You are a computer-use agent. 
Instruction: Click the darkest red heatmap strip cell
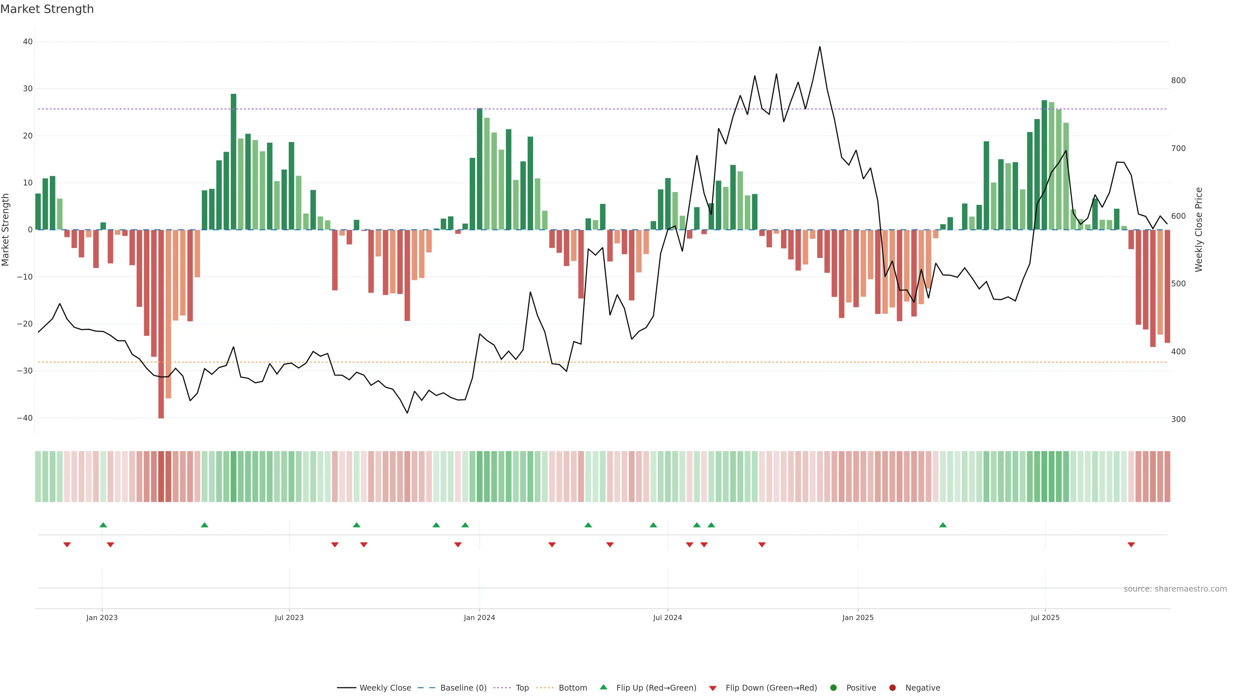161,477
